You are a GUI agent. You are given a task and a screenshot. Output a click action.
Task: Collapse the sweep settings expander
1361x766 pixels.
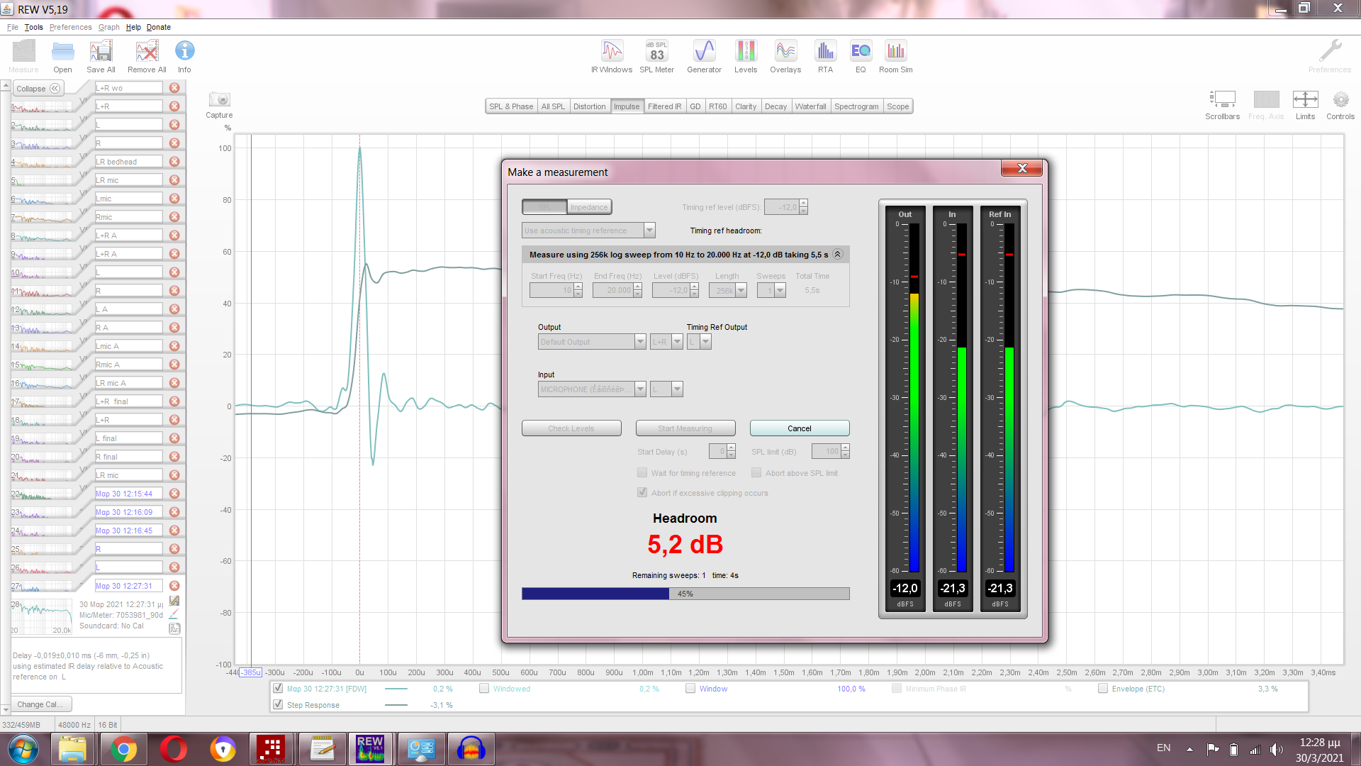point(837,254)
